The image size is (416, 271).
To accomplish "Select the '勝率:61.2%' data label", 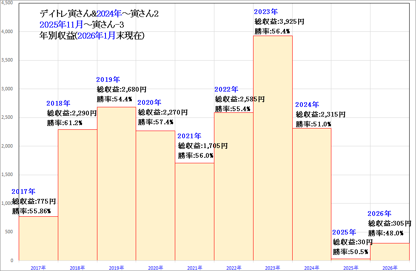I will point(65,123).
